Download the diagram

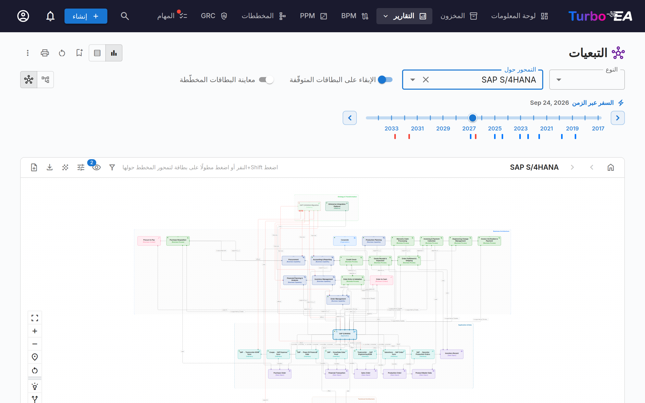point(50,167)
